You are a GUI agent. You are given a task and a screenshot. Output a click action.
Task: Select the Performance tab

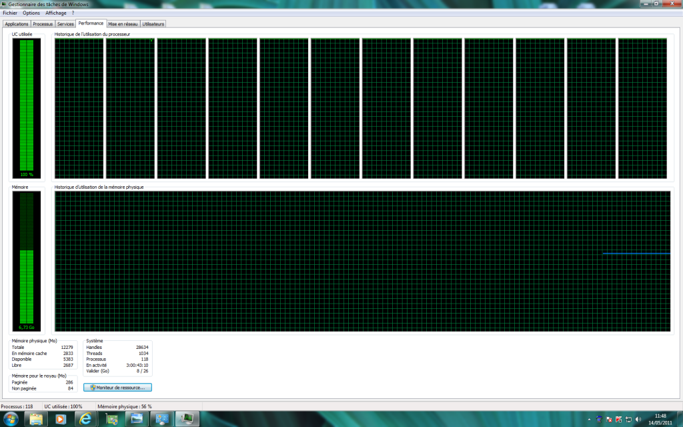[91, 23]
